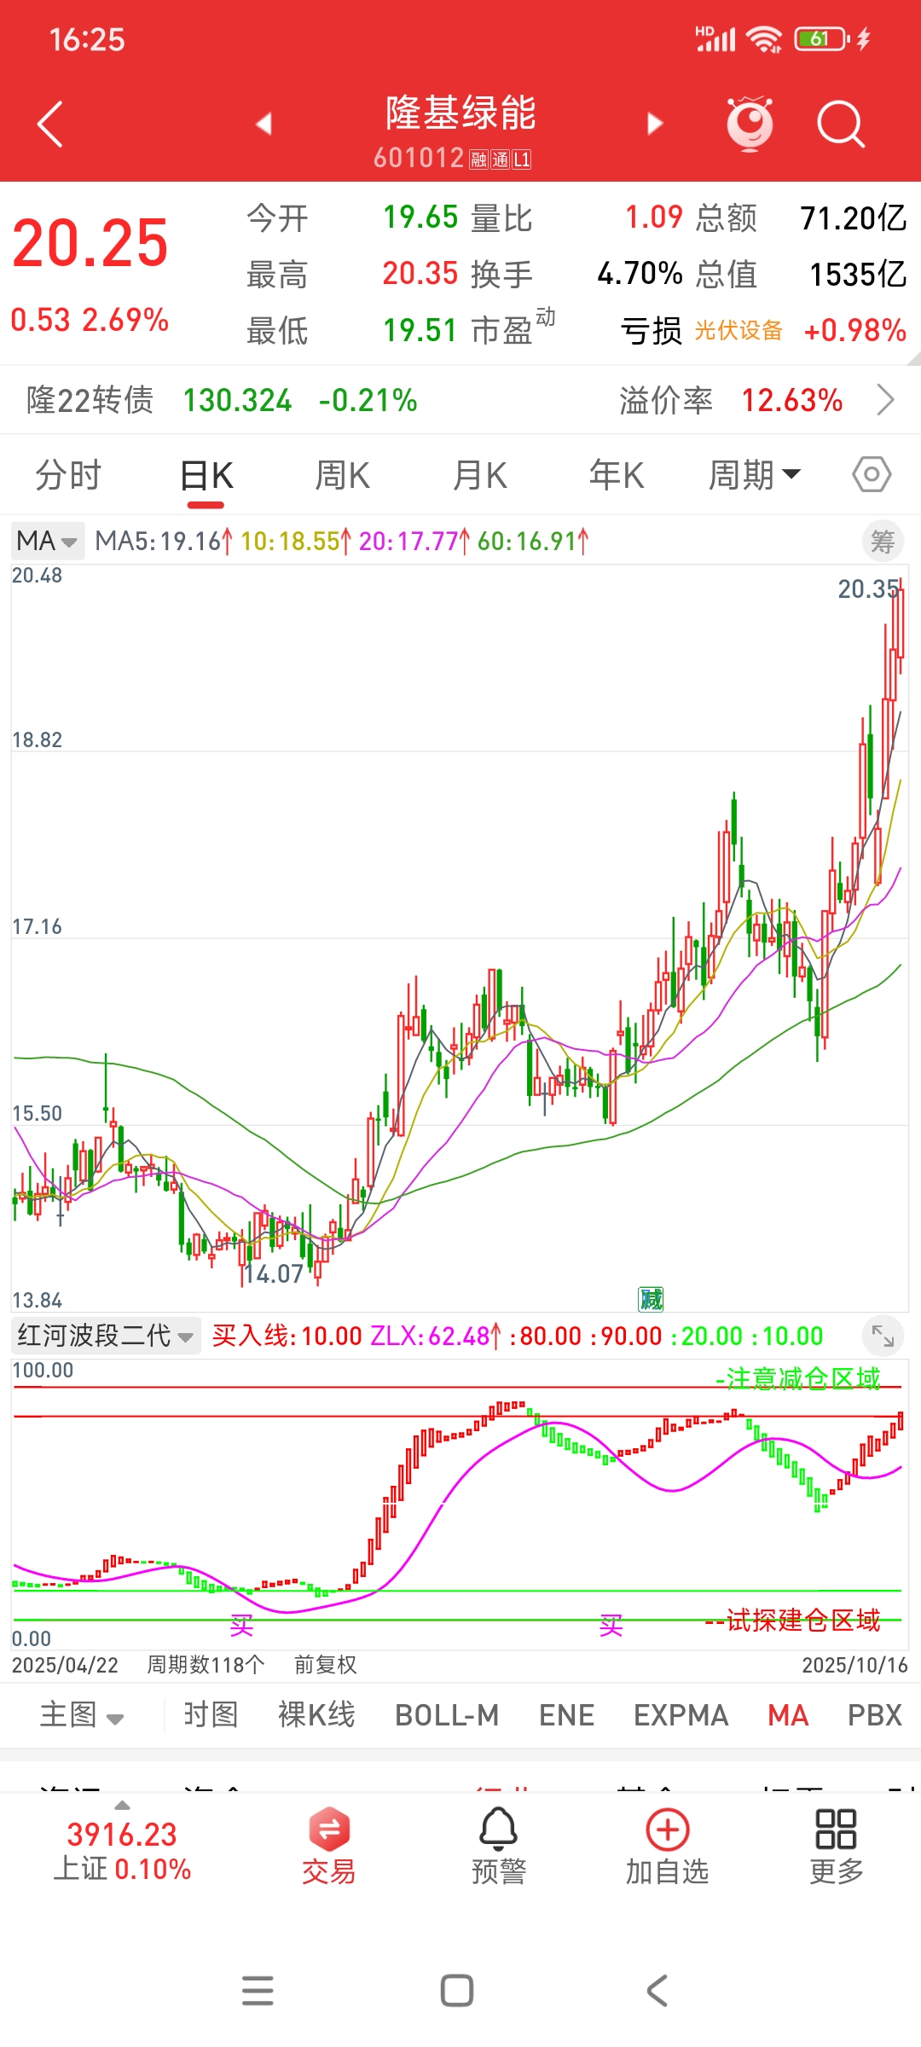Tap 换手 4.70% value
This screenshot has width=921, height=2047.
click(x=640, y=274)
